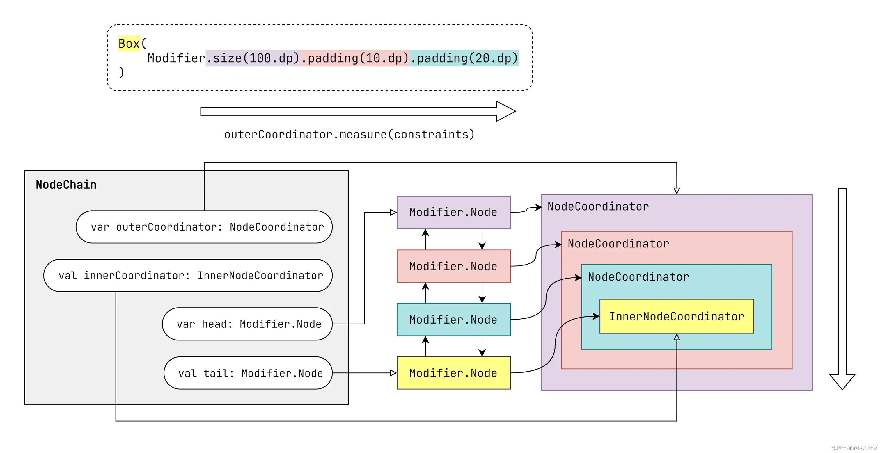
Task: Select the "val innerCoordinator: InnerNodeCoordinator" pill
Action: click(x=188, y=275)
